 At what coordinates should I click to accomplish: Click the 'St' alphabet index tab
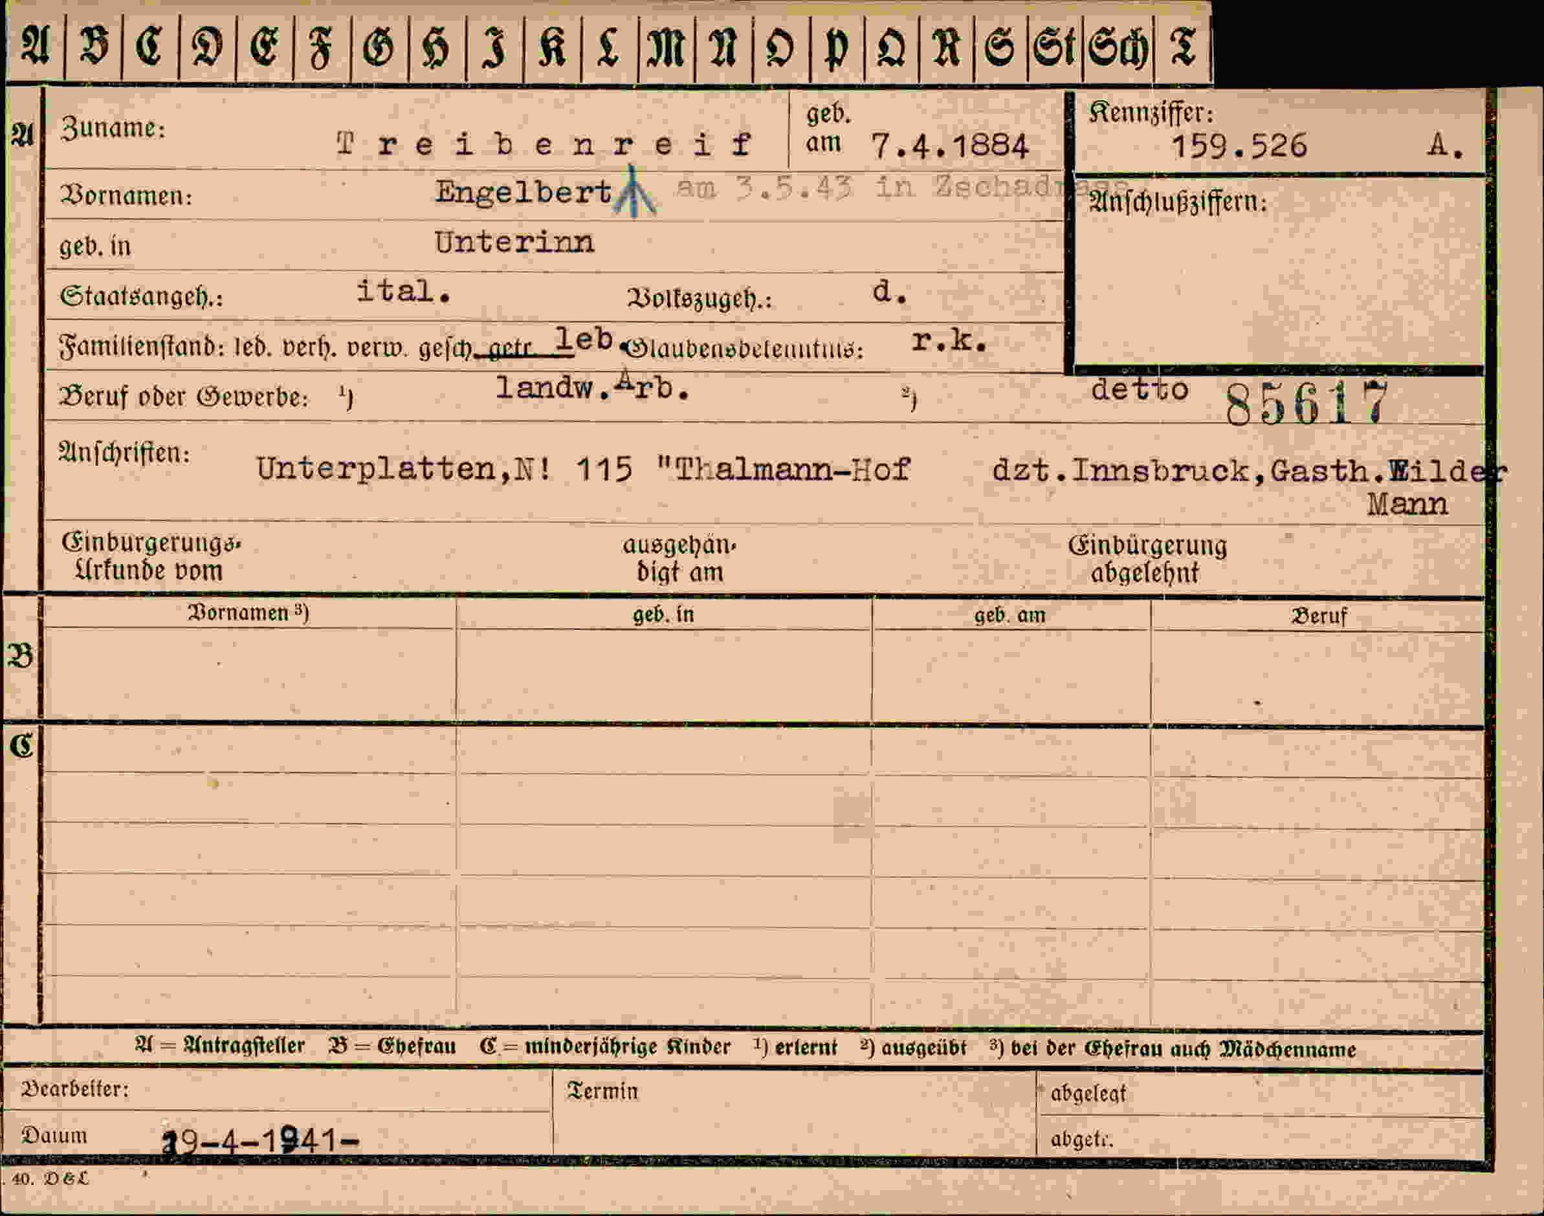1055,48
